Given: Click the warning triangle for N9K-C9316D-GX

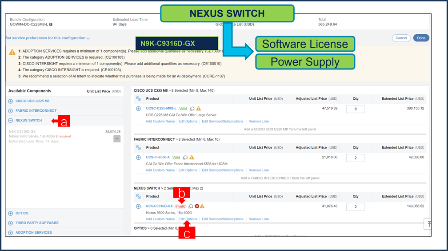Looking at the screenshot, I should (202, 206).
